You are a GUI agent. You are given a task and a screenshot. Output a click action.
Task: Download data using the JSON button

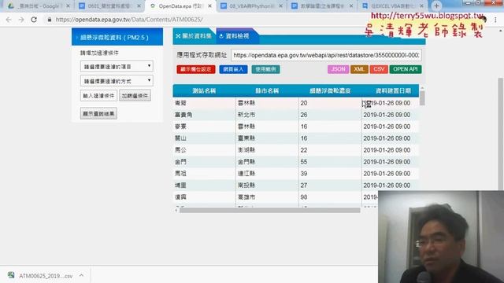click(x=338, y=69)
